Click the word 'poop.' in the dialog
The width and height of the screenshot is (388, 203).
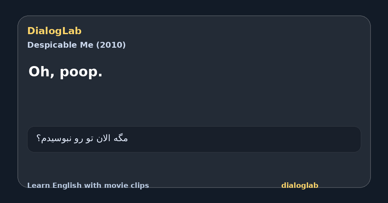tap(81, 72)
